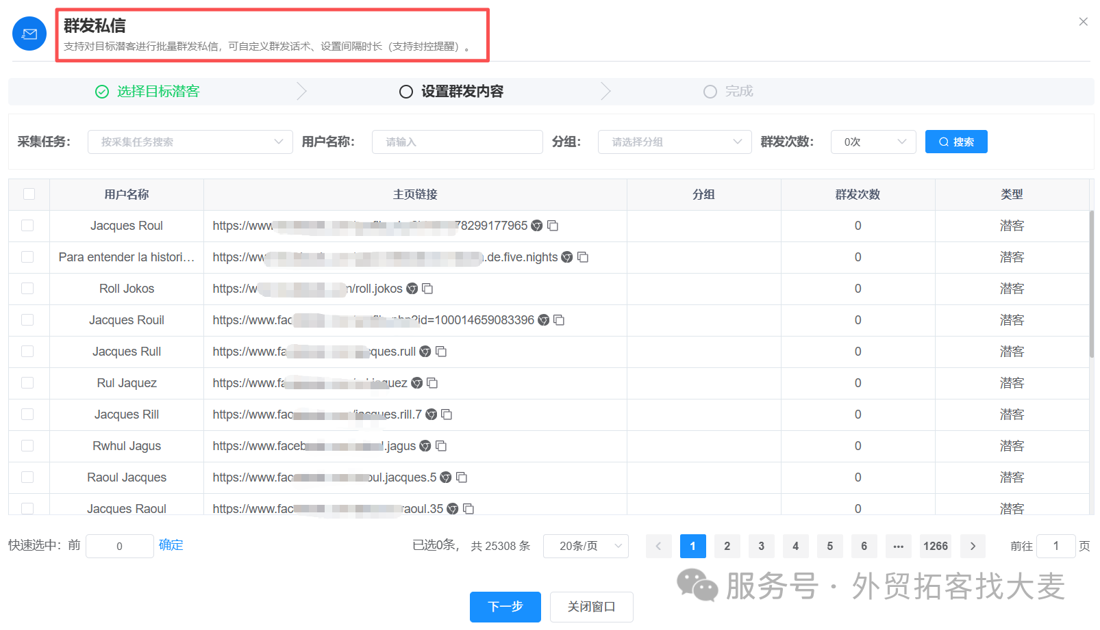Jump to last page 1266
Viewport: 1100px width, 630px height.
click(x=936, y=546)
